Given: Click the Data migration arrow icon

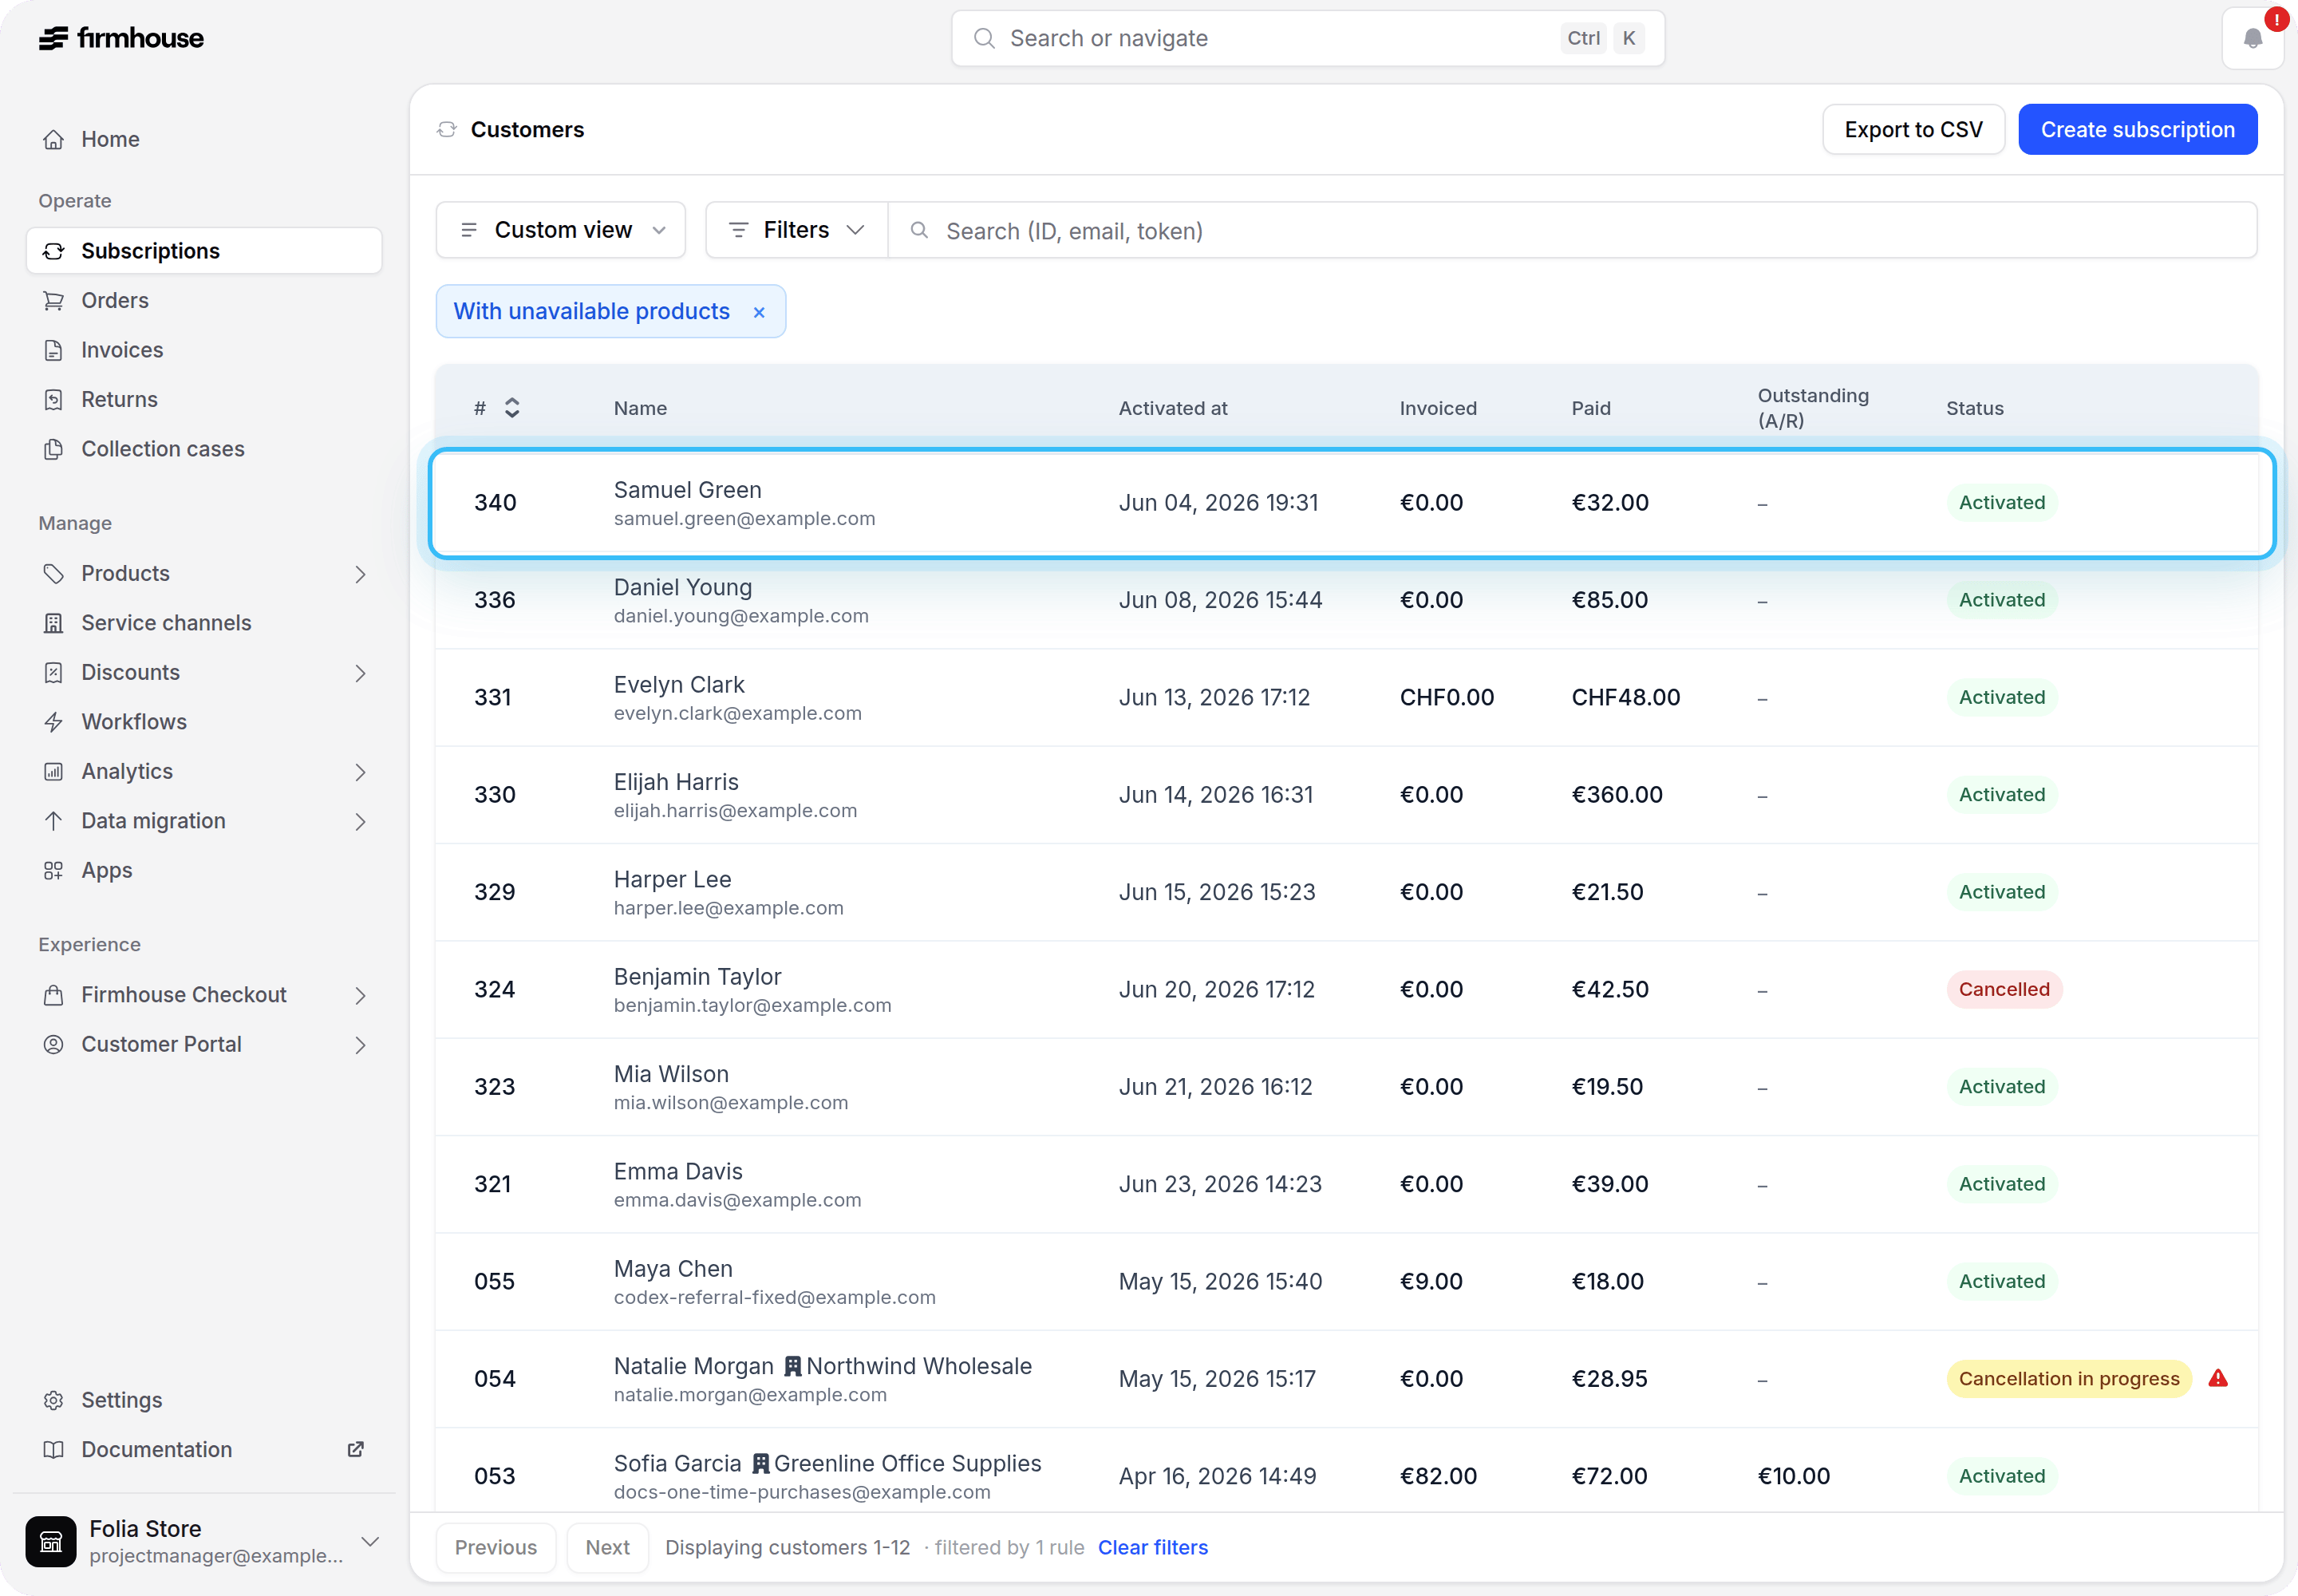Looking at the screenshot, I should pos(54,821).
